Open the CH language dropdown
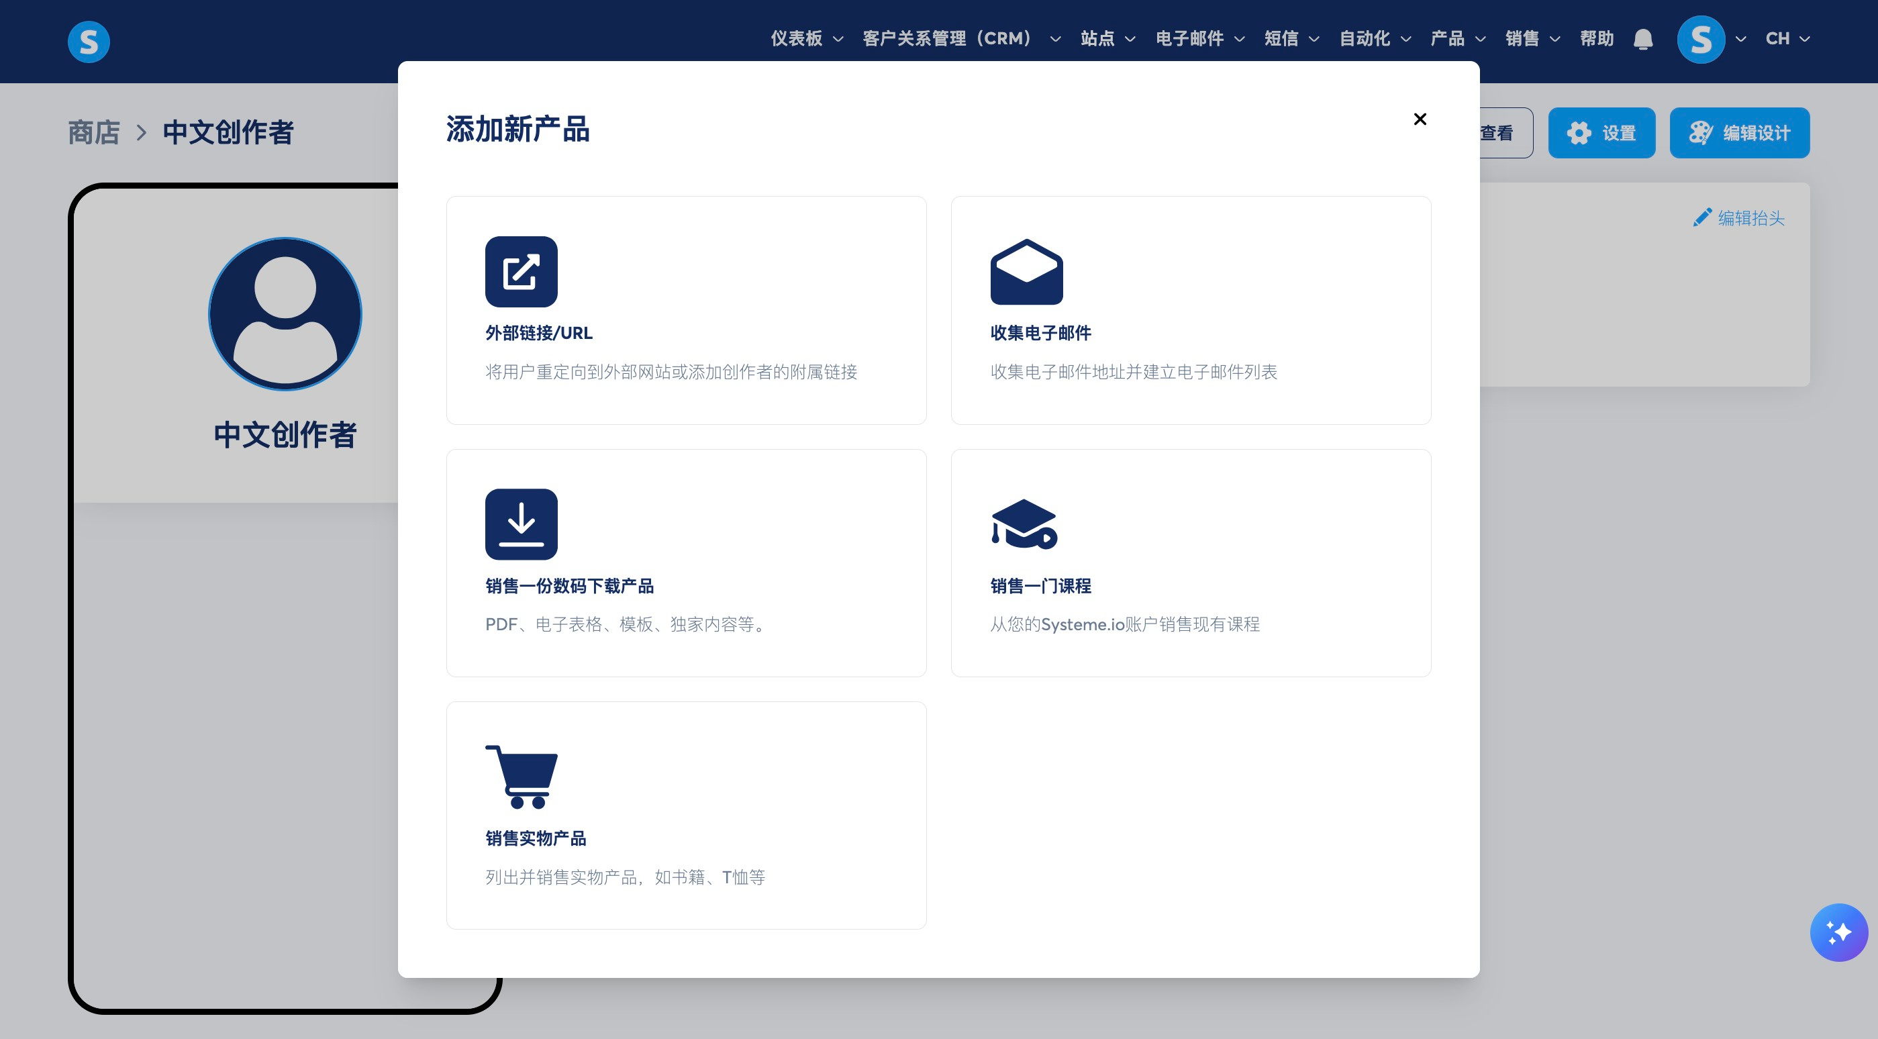Viewport: 1878px width, 1039px height. click(x=1787, y=39)
